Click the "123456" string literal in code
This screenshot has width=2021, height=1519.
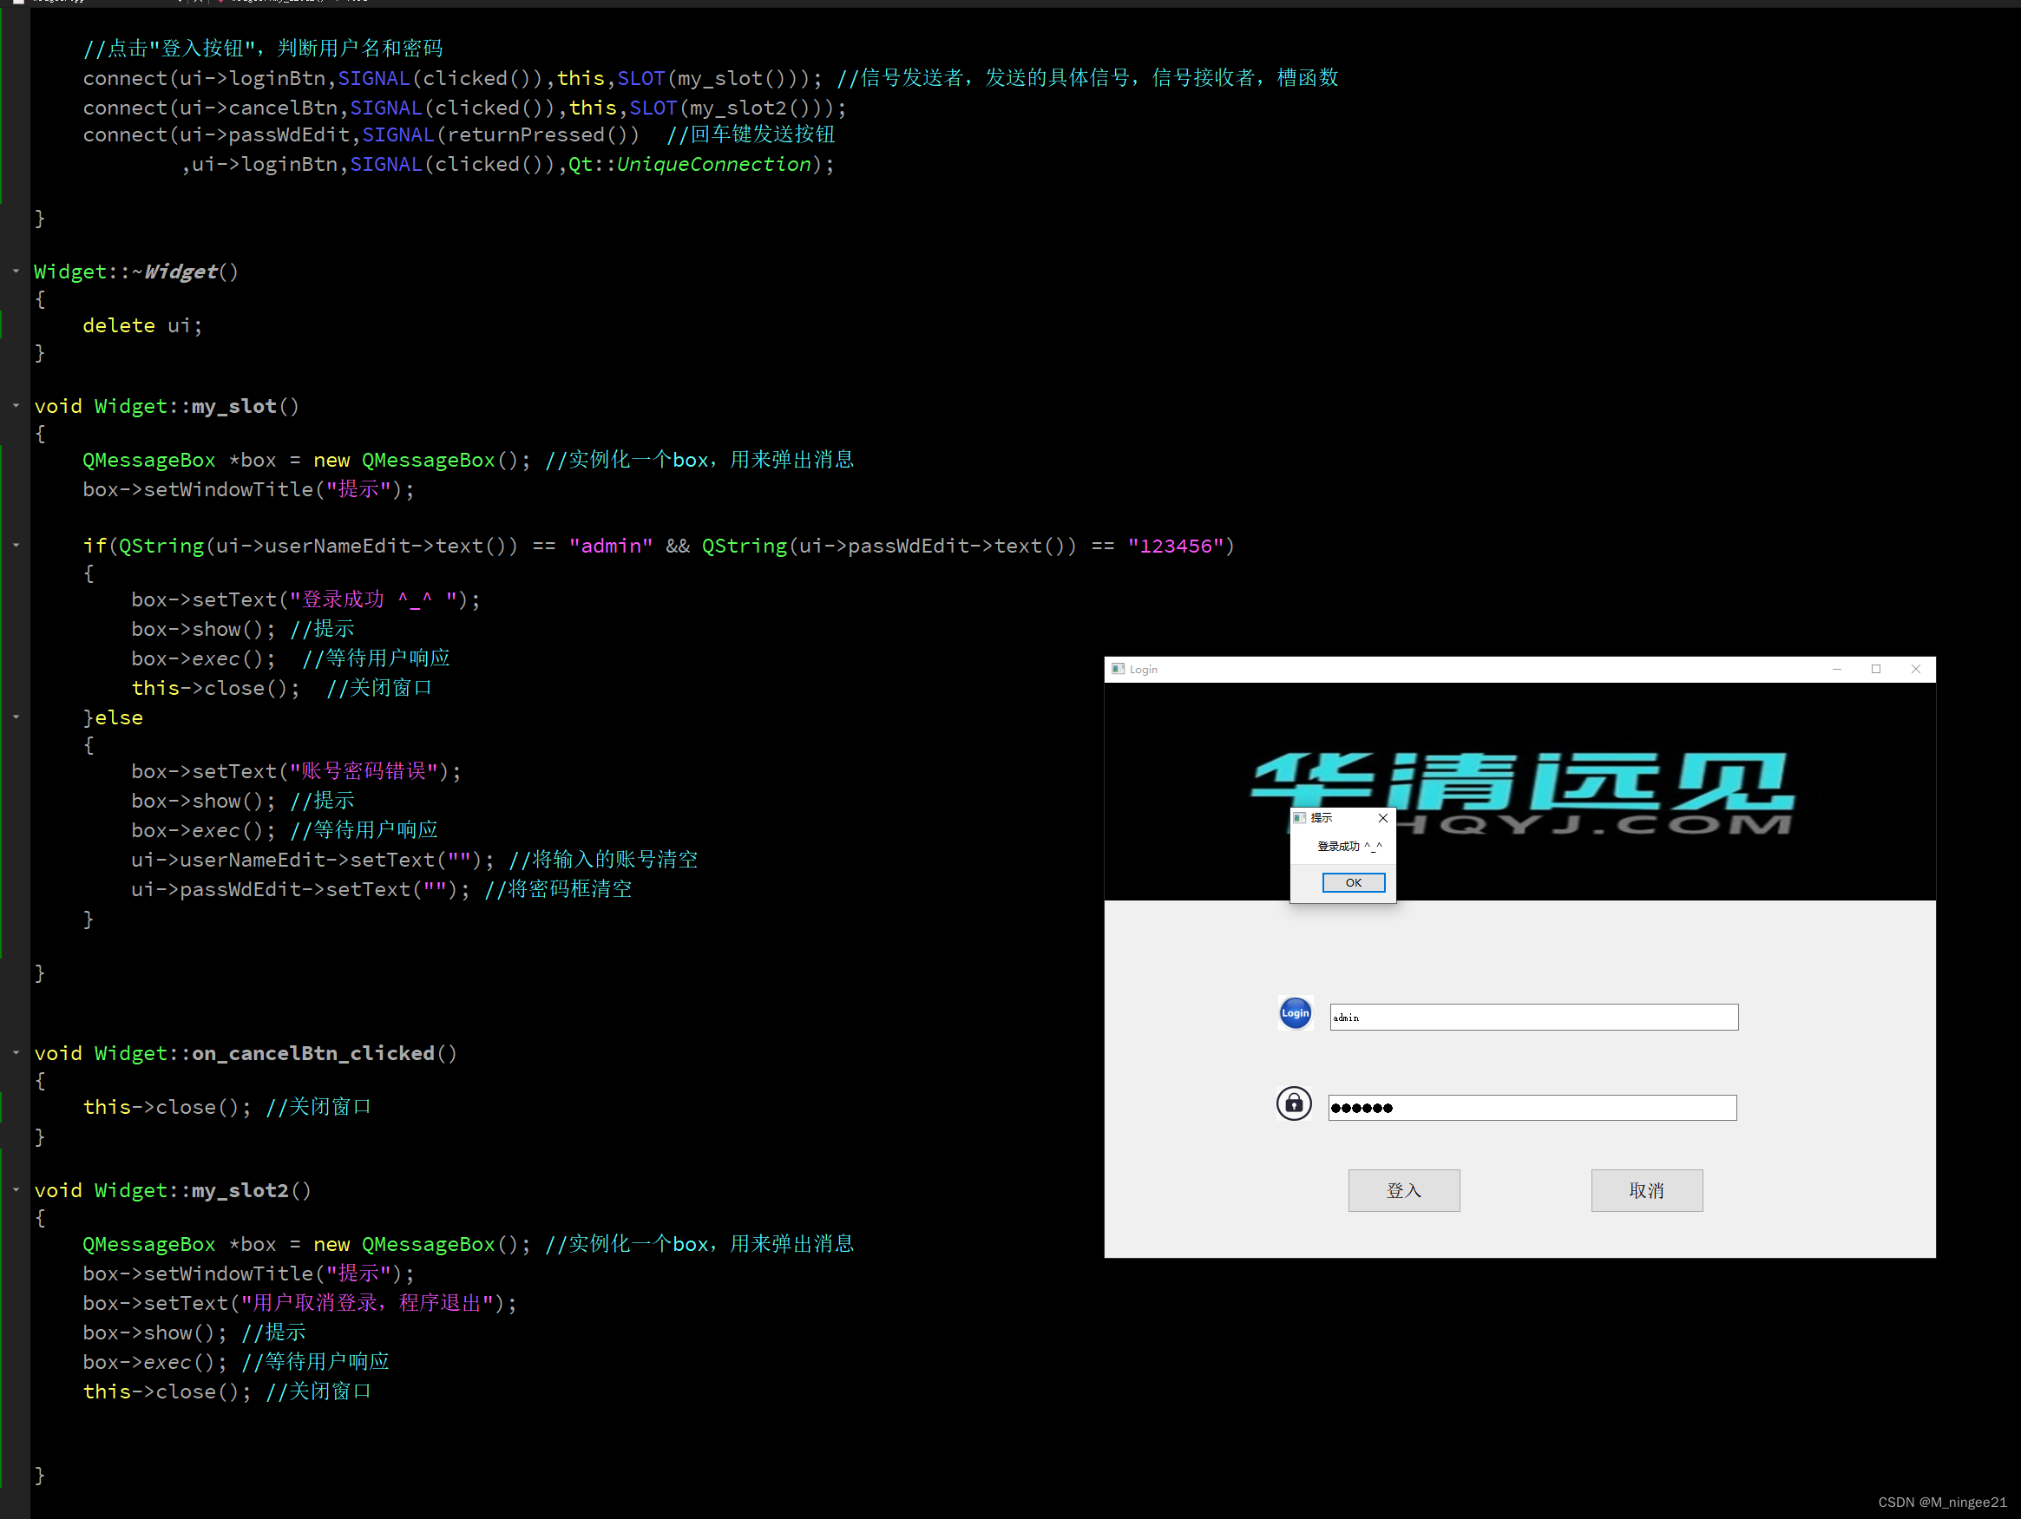pyautogui.click(x=1175, y=546)
